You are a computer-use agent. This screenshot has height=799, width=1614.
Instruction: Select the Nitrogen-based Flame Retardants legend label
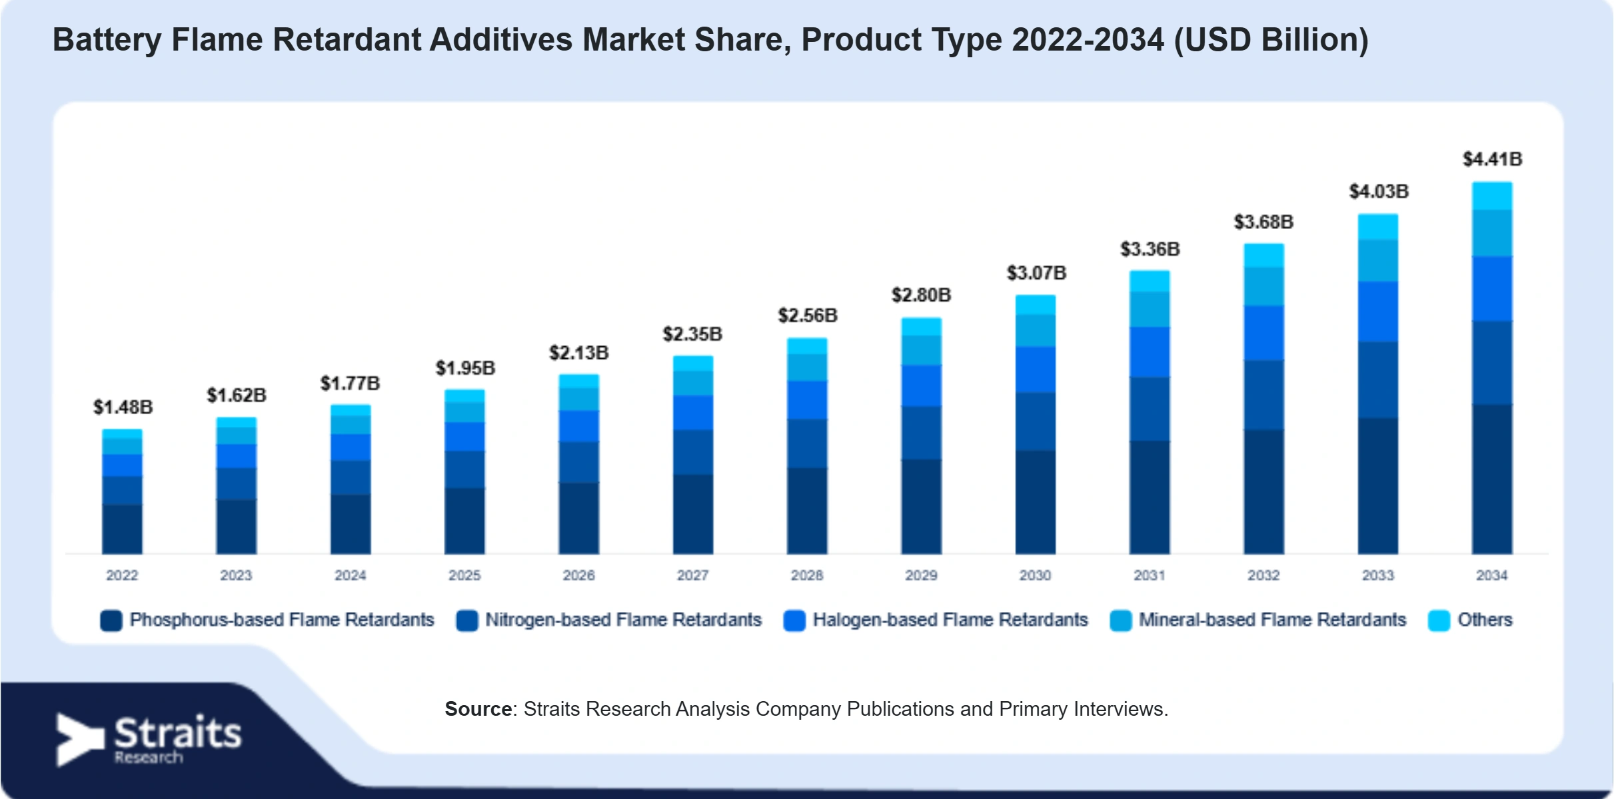[623, 620]
